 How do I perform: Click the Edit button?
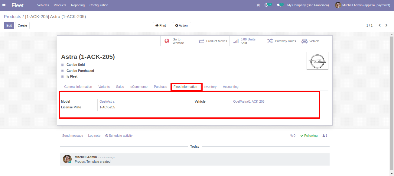pos(9,26)
